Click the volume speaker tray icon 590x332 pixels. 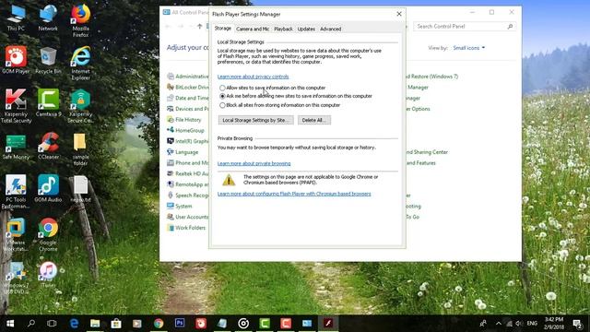point(519,324)
